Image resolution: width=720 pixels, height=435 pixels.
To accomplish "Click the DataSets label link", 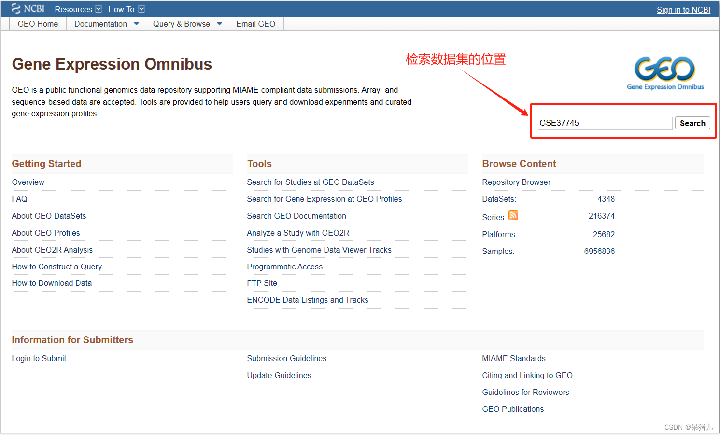I will click(x=499, y=199).
